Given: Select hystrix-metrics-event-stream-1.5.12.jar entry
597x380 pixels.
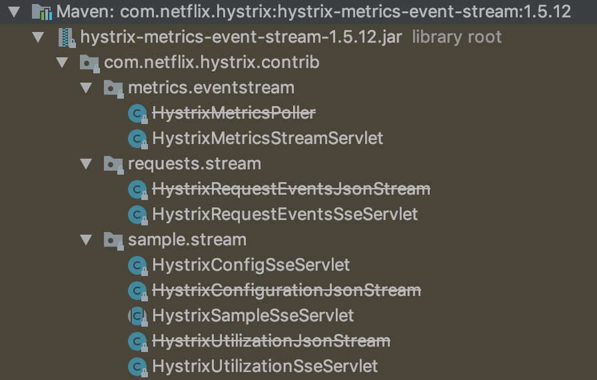Looking at the screenshot, I should coord(241,37).
